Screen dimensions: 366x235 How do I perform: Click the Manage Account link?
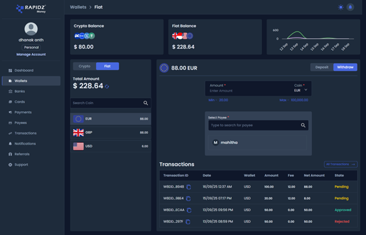tap(31, 55)
